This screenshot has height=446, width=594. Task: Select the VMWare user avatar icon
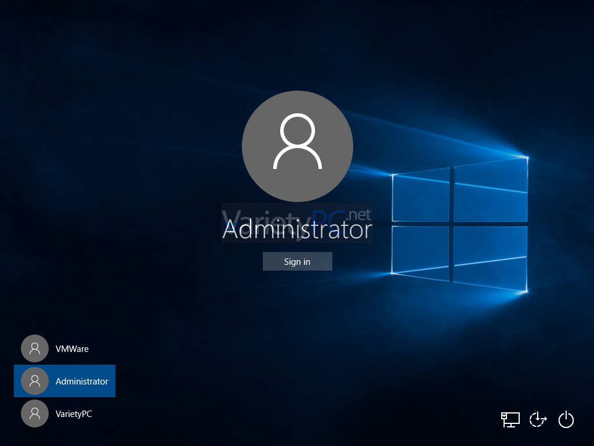(x=35, y=348)
